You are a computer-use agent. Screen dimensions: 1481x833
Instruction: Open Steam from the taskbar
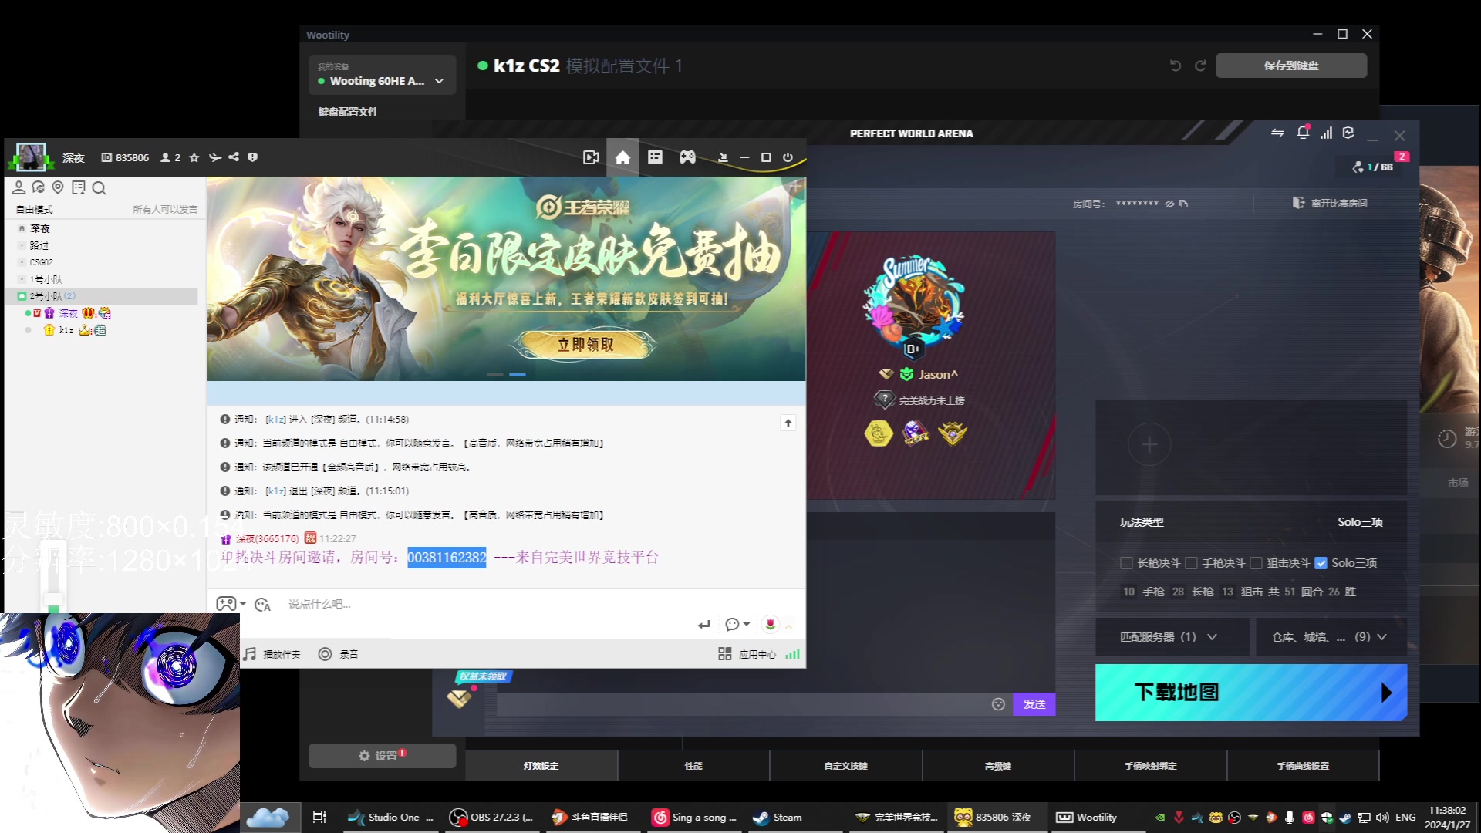point(778,818)
